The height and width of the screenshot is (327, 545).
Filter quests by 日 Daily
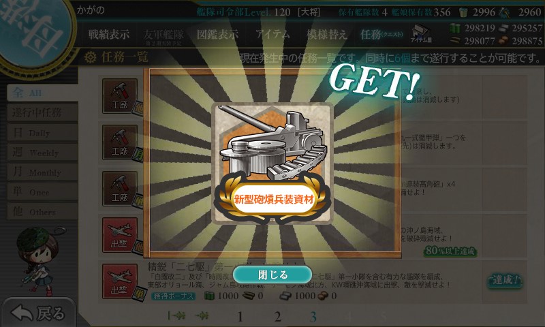coord(42,133)
